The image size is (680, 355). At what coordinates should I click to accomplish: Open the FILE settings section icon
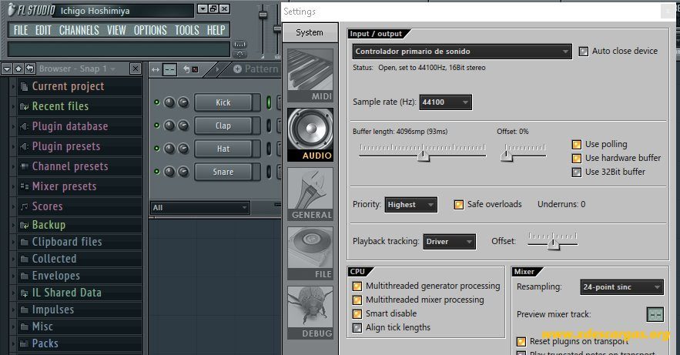point(310,253)
